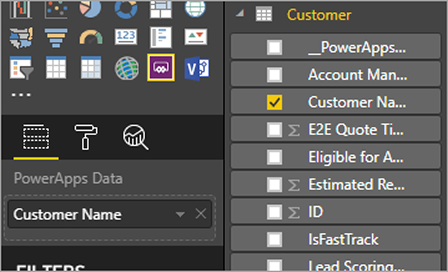Image resolution: width=448 pixels, height=272 pixels.
Task: Click the sigma icon beside Estimated Re...
Action: [x=293, y=184]
